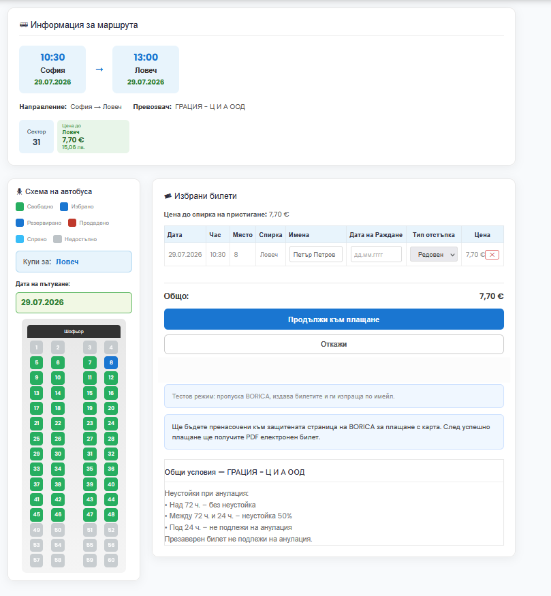Click the unavailable grey seat 60
Viewport: 551px width, 596px height.
click(x=111, y=561)
